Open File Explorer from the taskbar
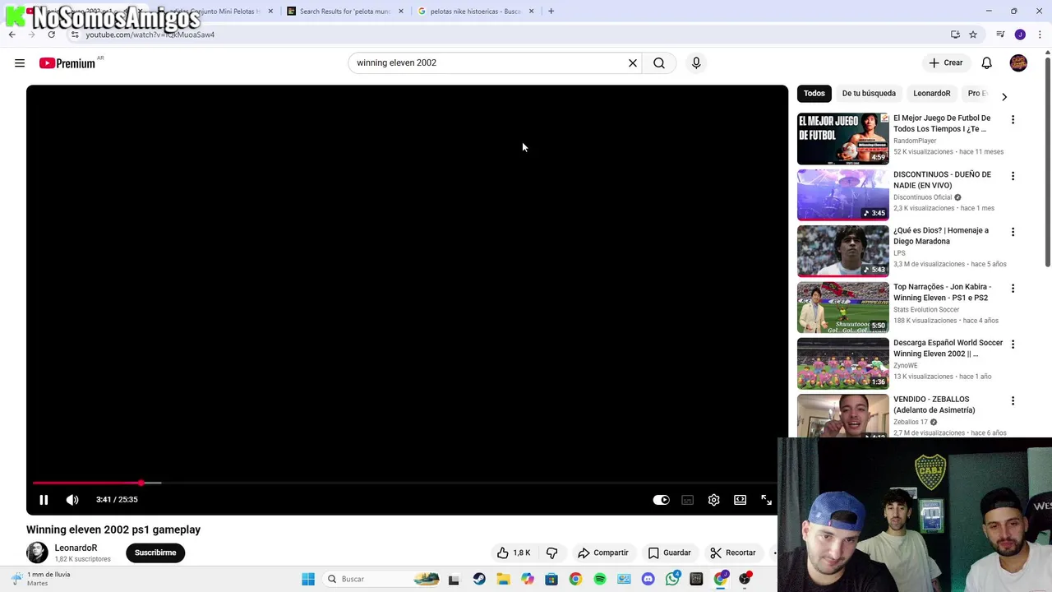1052x592 pixels. 503,579
